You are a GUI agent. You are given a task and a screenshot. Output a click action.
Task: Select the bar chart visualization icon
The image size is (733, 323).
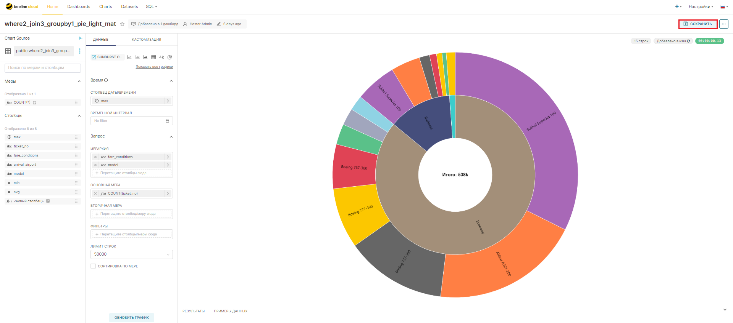point(137,57)
